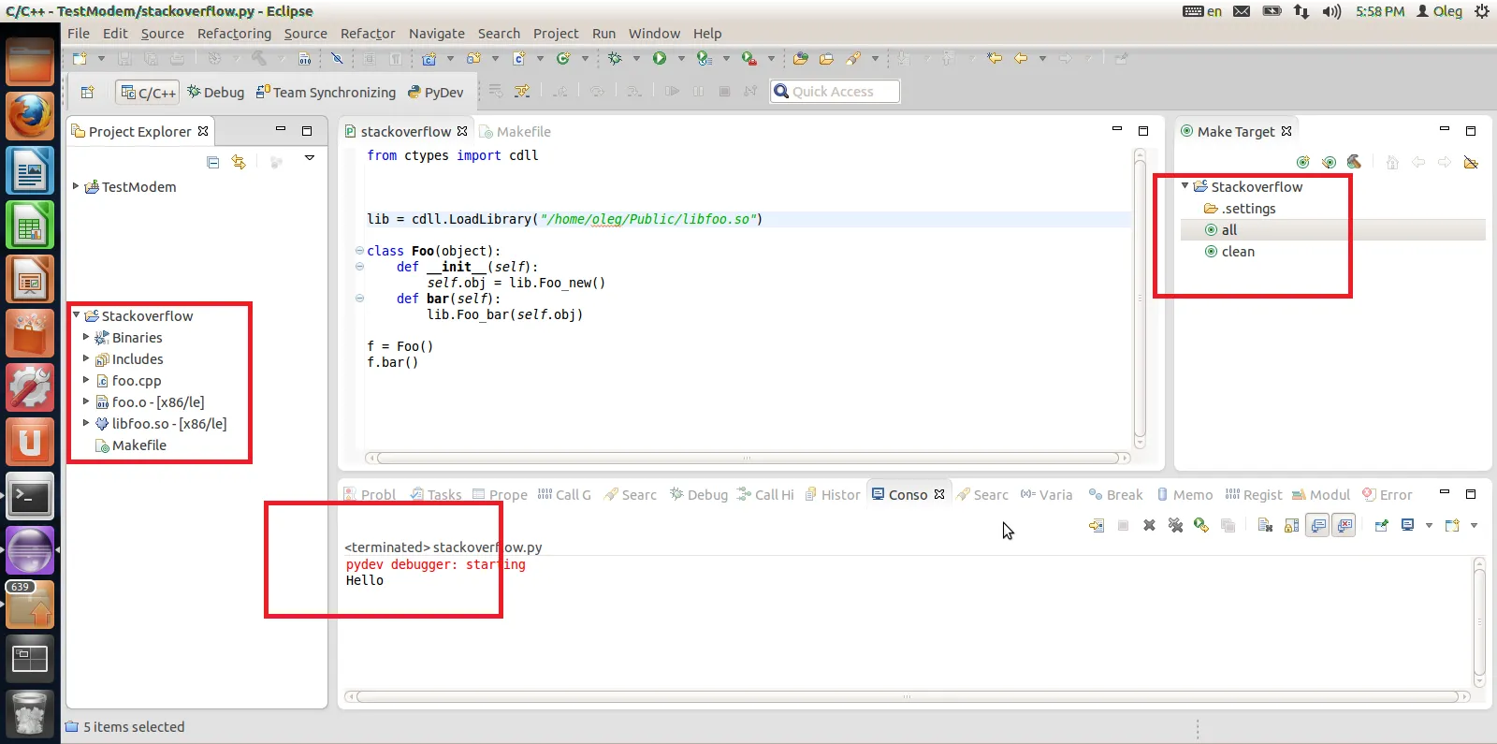Click the External Tools run icon
Image resolution: width=1497 pixels, height=744 pixels.
(749, 58)
